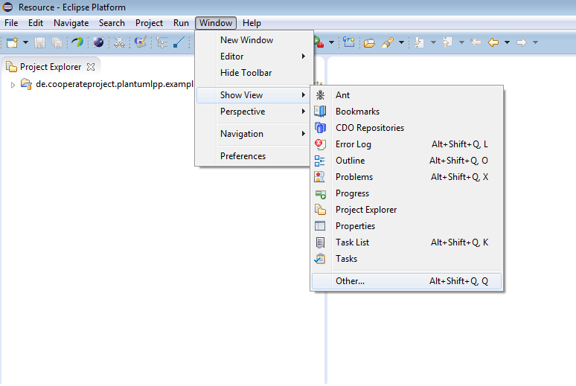Select Other... in the Show View submenu

pyautogui.click(x=350, y=281)
